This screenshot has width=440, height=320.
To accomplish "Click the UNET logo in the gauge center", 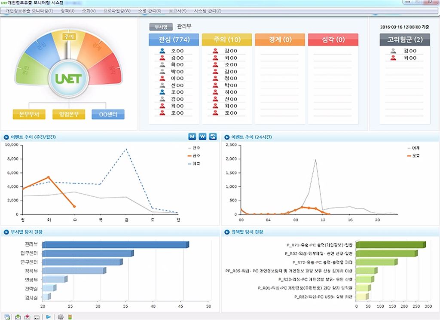I will tap(68, 79).
